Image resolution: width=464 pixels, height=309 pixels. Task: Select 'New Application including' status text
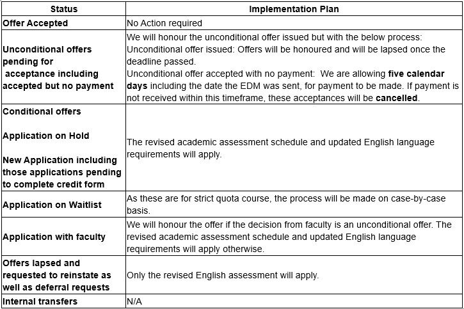coord(60,160)
